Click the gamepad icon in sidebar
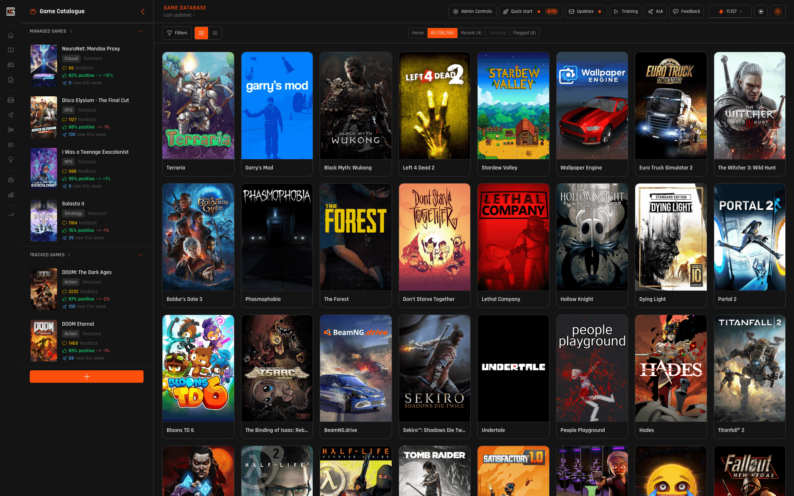 [11, 65]
